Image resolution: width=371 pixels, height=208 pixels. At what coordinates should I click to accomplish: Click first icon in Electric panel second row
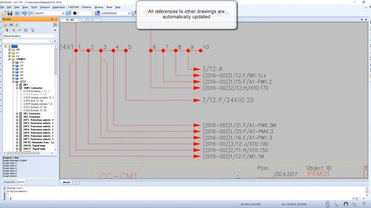point(6,30)
